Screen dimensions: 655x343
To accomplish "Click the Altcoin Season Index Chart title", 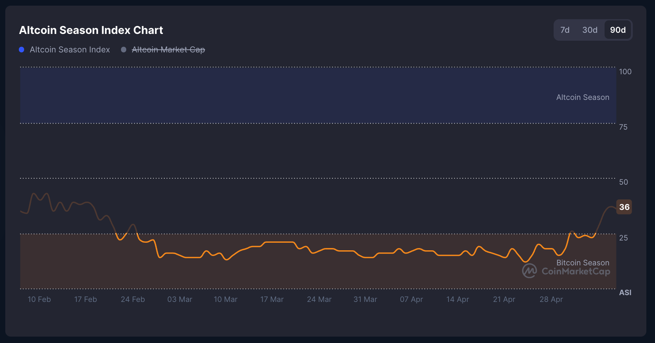I will coord(91,30).
